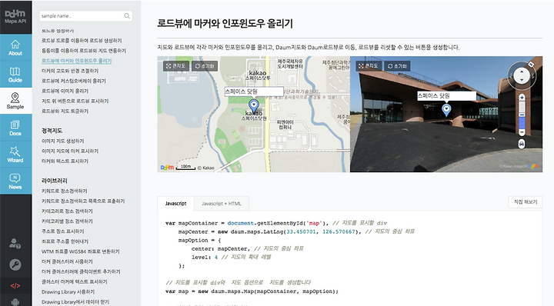The image size is (554, 306).
Task: Open 키워드로 장소검색하고 목록으로 표출하기 sample
Action: [x=83, y=201]
